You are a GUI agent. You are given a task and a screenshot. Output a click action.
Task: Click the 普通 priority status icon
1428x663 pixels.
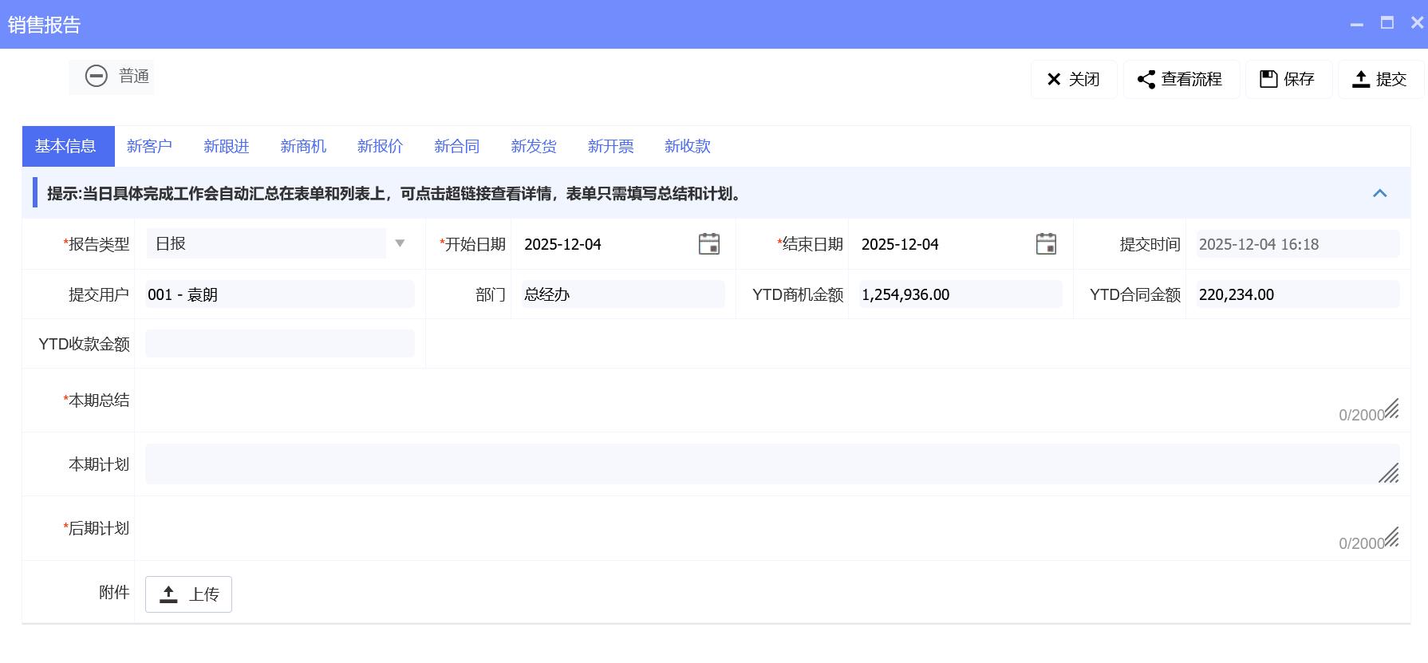click(x=97, y=77)
